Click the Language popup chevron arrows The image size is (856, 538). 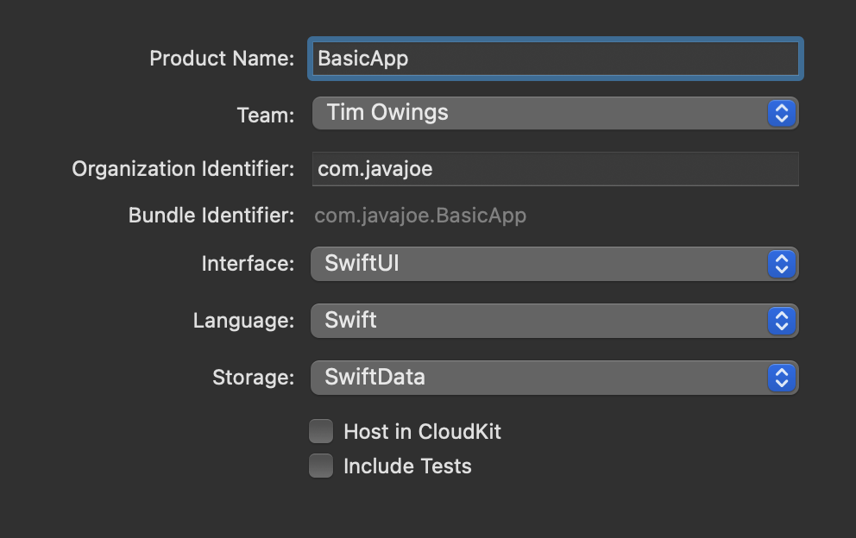[781, 321]
